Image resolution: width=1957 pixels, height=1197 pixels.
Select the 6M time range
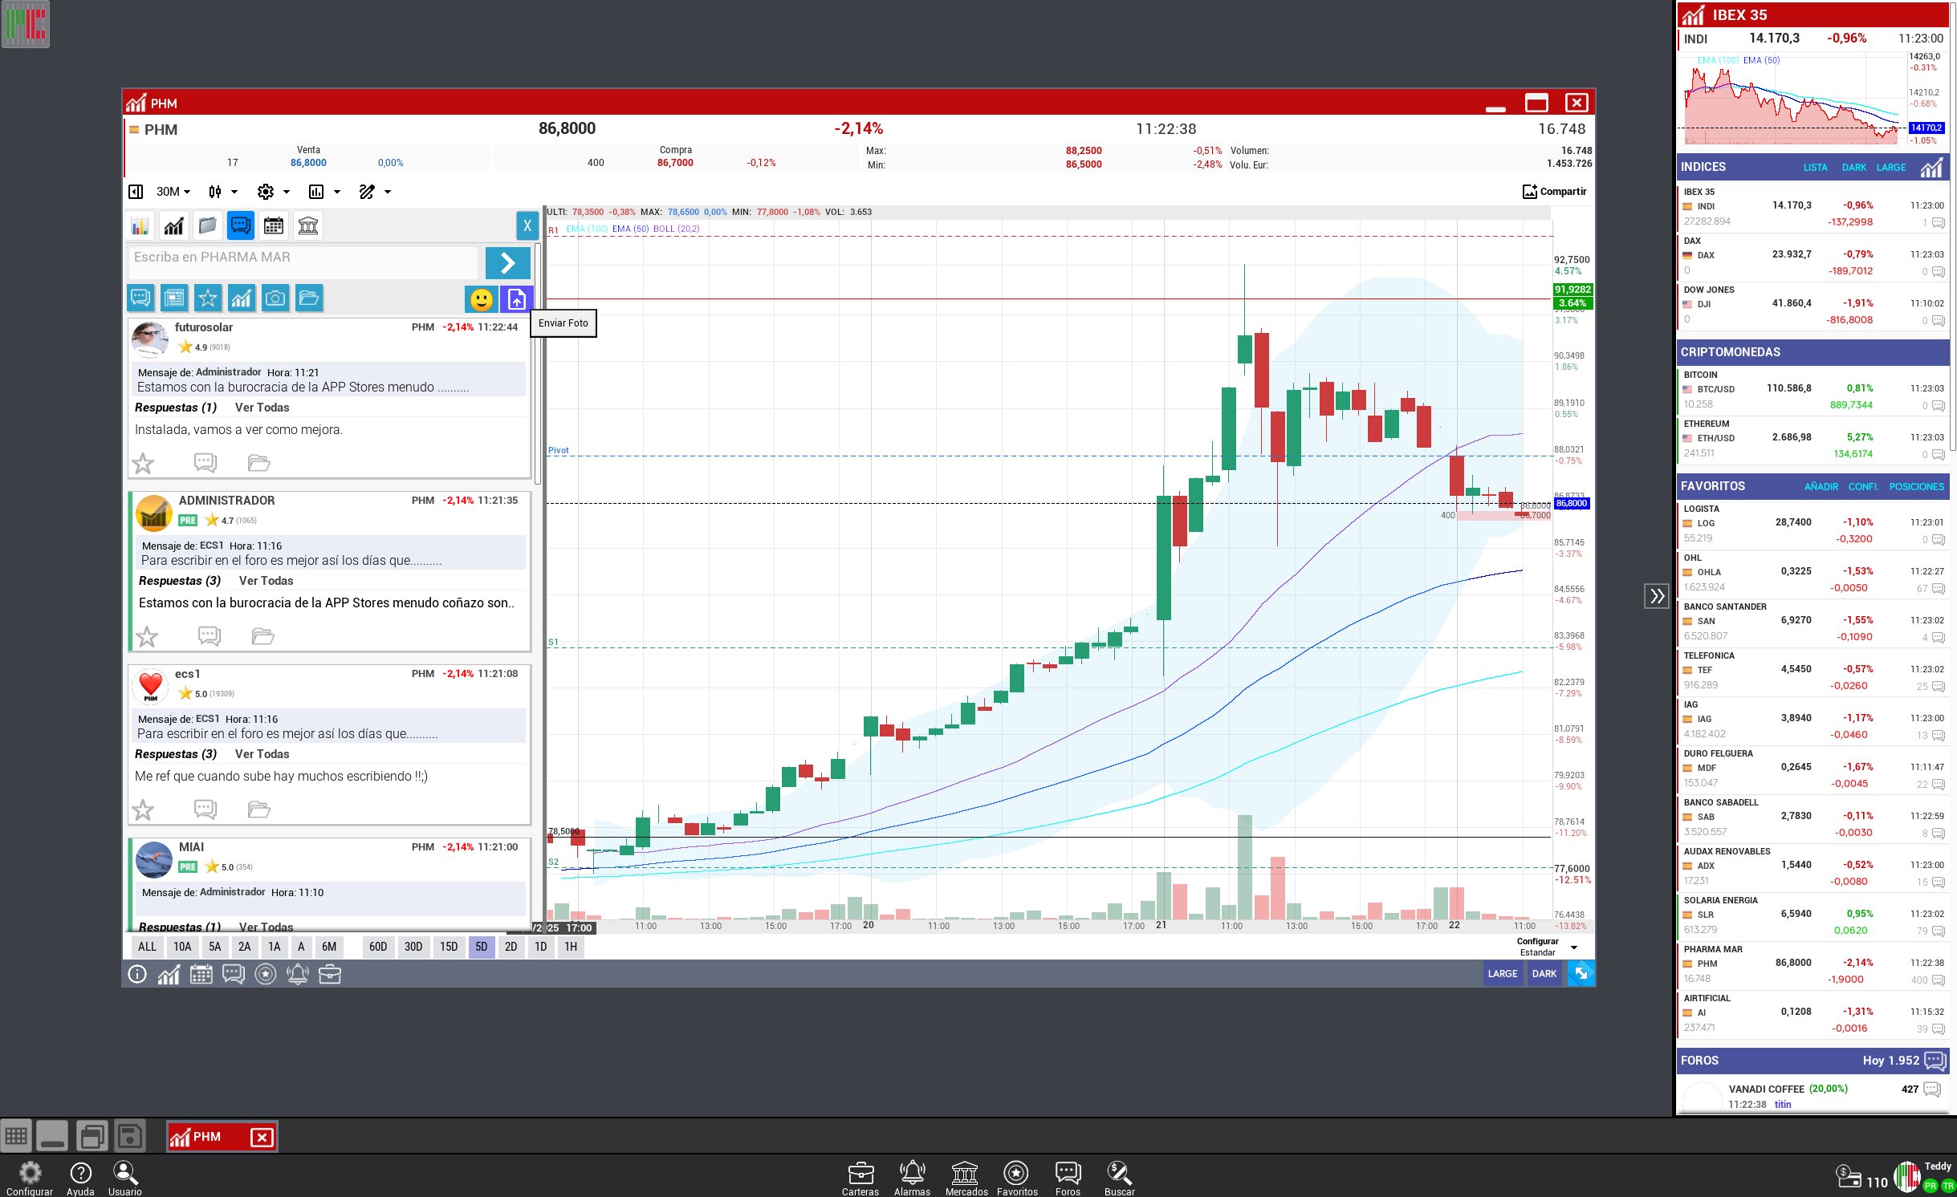[329, 947]
